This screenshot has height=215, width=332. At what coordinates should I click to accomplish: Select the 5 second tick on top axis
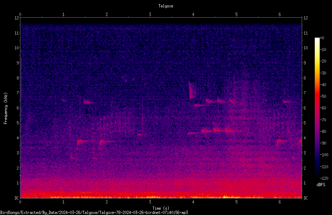click(x=236, y=14)
